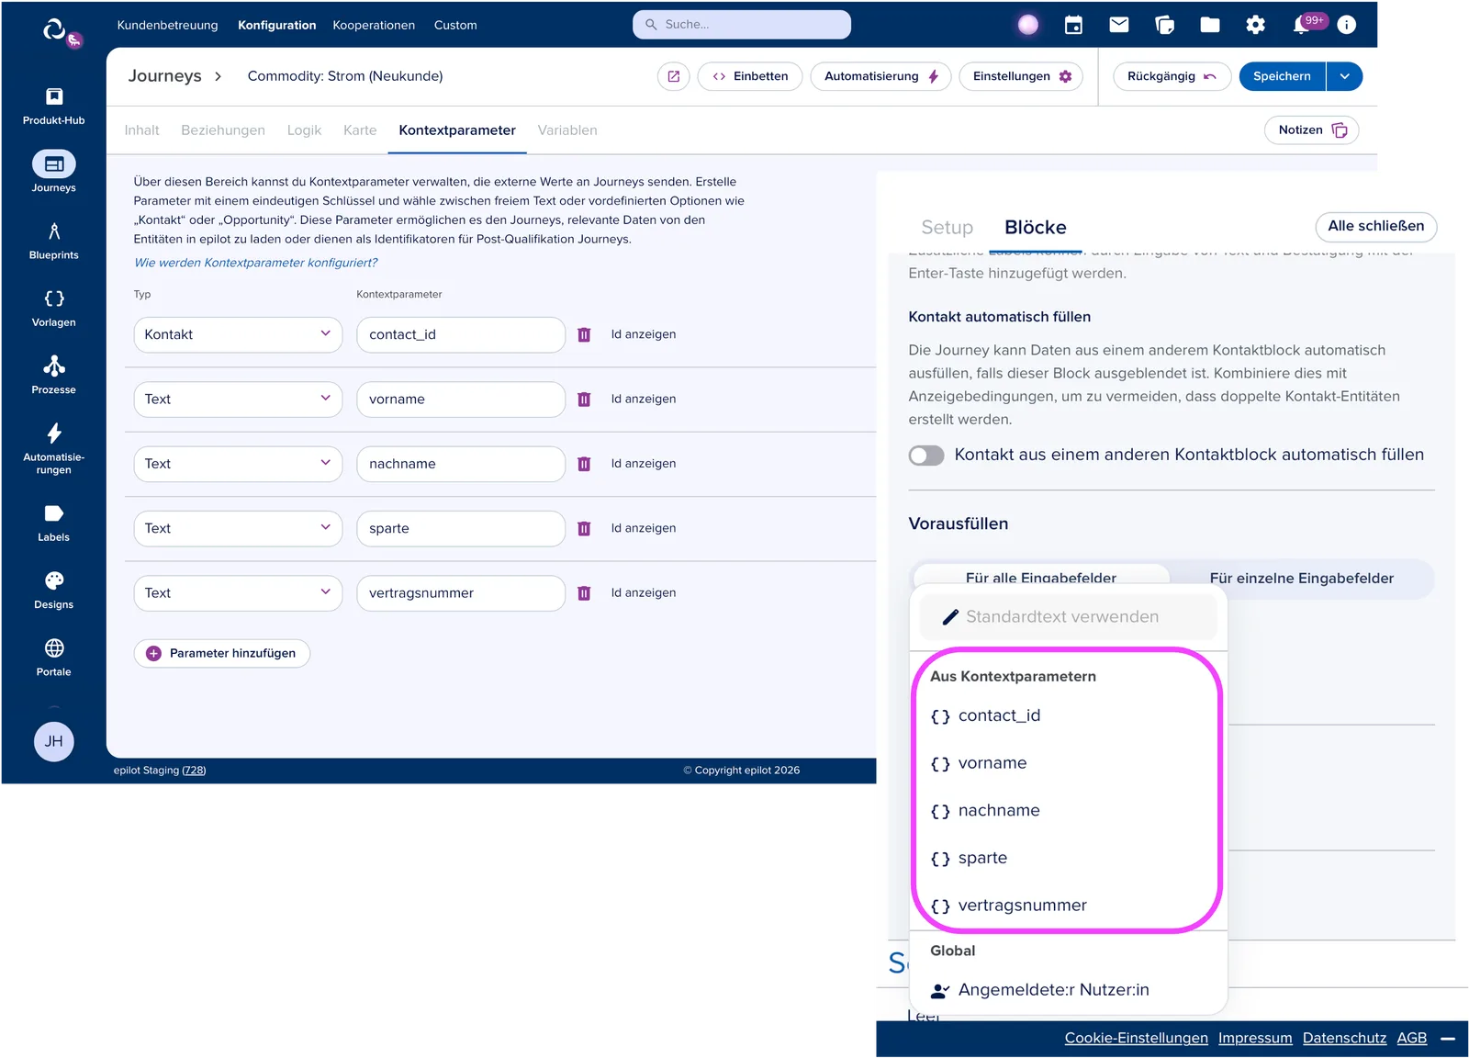Viewport: 1469px width, 1058px height.
Task: Switch to the Inhalt tab
Action: click(x=141, y=130)
